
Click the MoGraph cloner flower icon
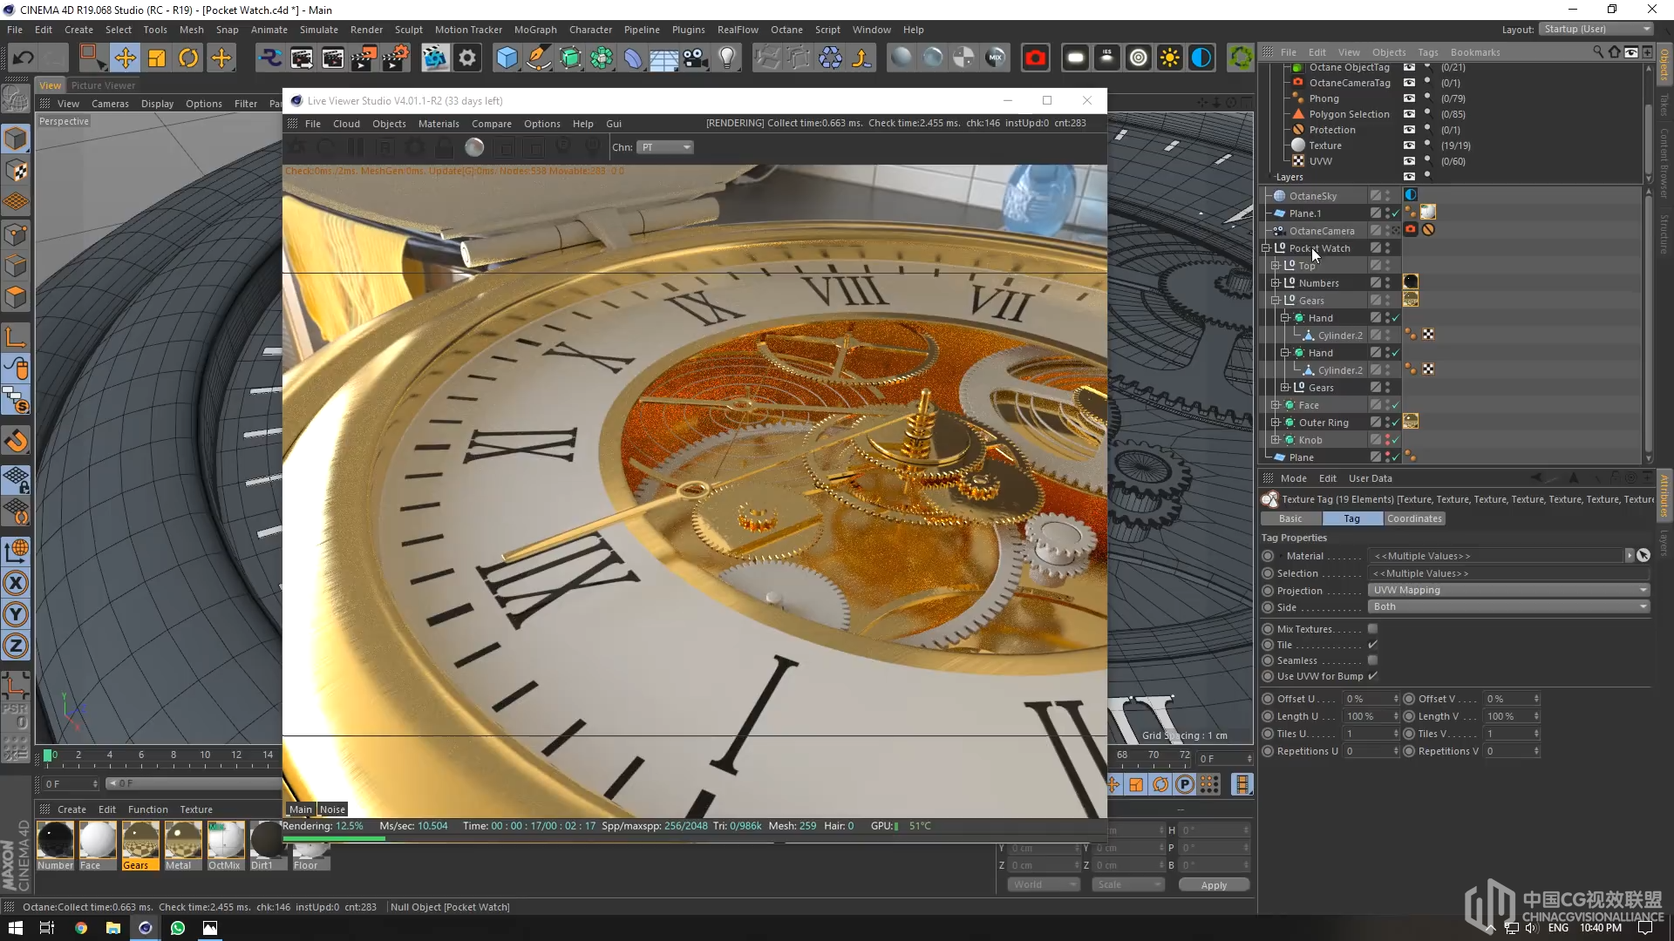(602, 58)
